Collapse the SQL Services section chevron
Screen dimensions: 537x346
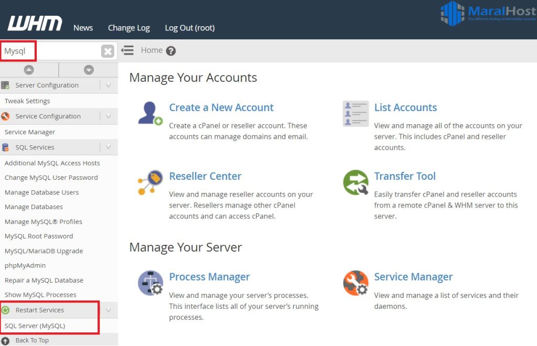coord(109,147)
